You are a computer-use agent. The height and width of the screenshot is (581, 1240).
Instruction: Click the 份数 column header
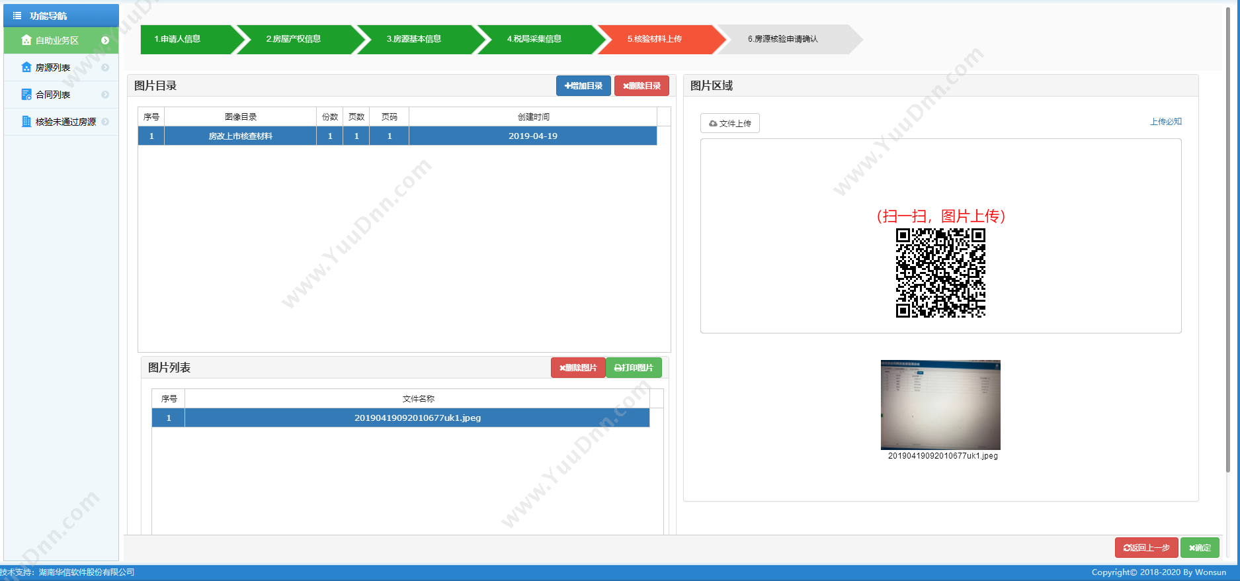(x=330, y=116)
